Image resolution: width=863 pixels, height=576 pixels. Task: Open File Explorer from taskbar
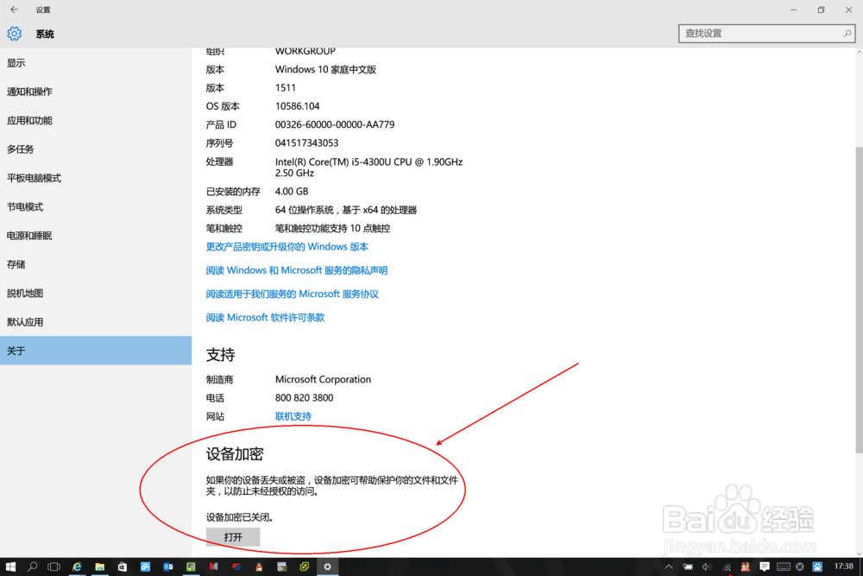tap(99, 567)
